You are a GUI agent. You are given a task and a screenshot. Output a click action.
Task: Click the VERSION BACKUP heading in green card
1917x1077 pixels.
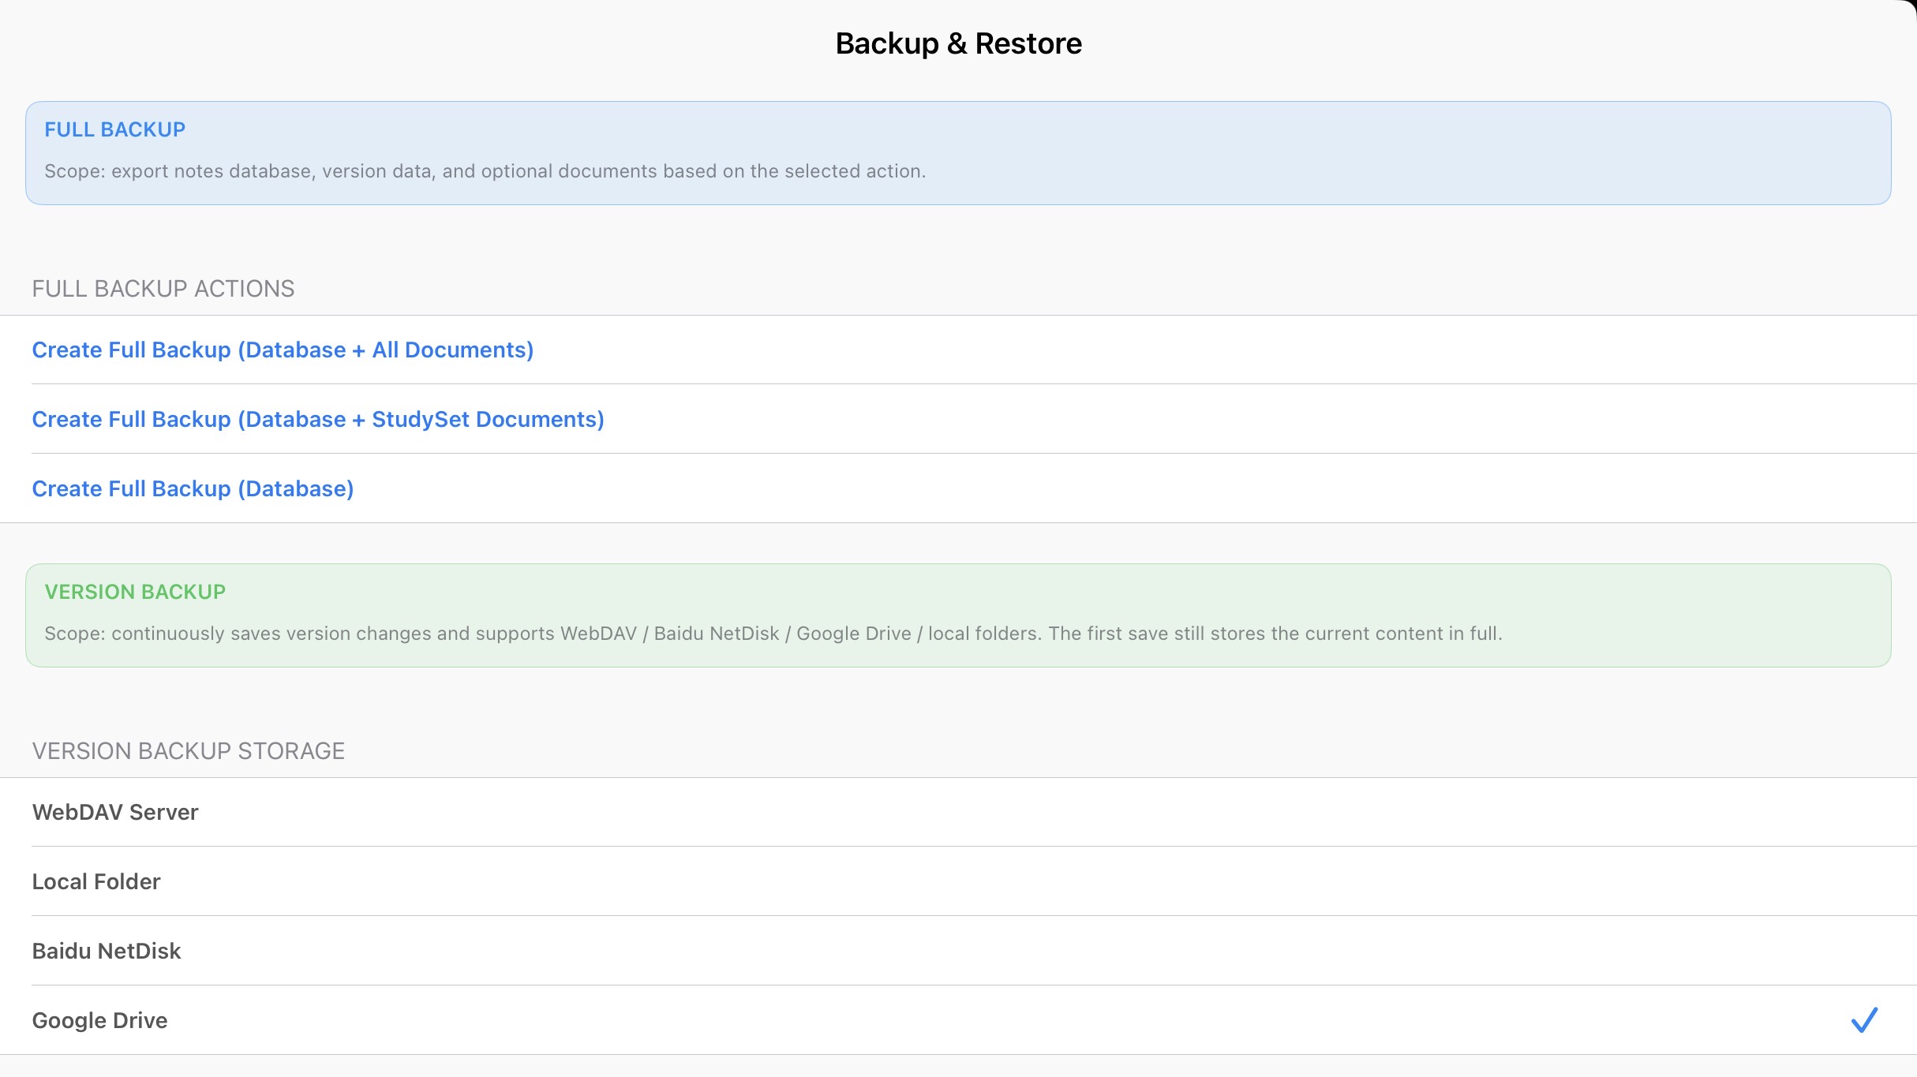(135, 592)
